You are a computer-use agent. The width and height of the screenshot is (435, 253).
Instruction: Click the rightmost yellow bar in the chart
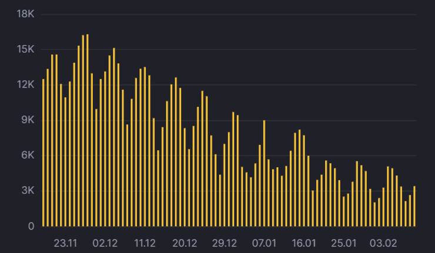[x=414, y=206]
